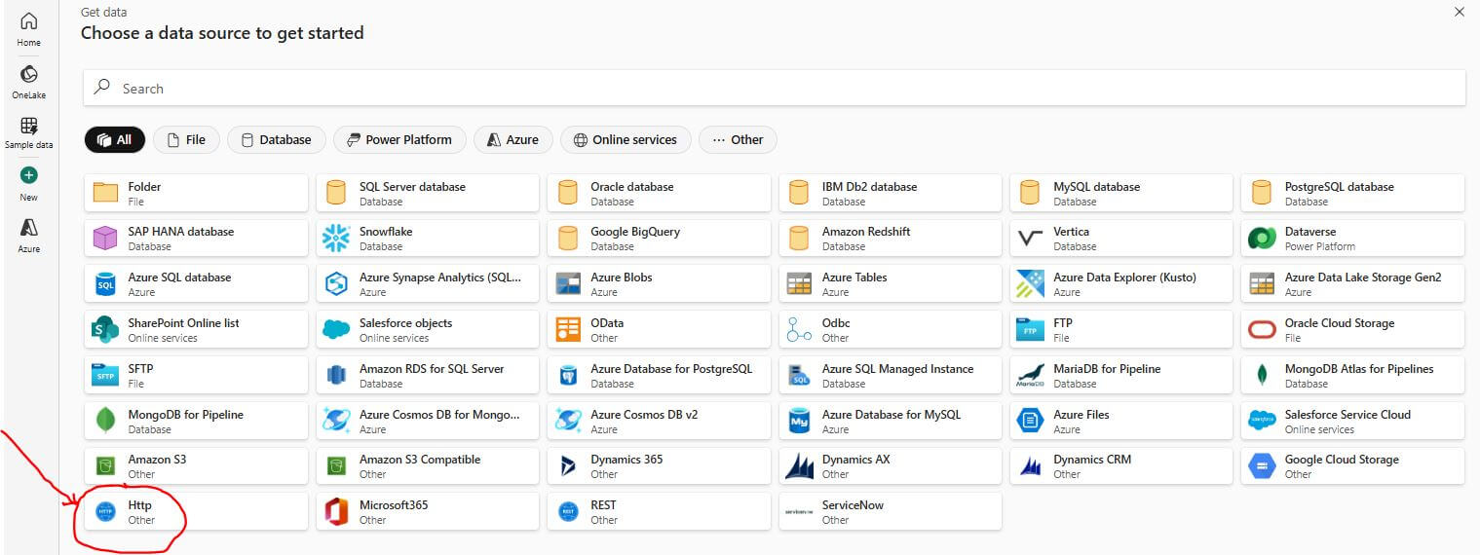Viewport: 1480px width, 555px height.
Task: Choose Oracle database source
Action: 661,193
